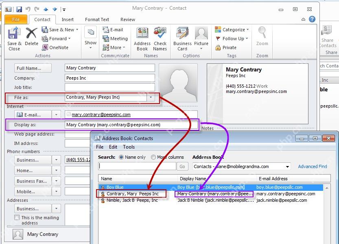Switch to the Insert ribbon tab
The height and width of the screenshot is (244, 339).
pyautogui.click(x=68, y=19)
